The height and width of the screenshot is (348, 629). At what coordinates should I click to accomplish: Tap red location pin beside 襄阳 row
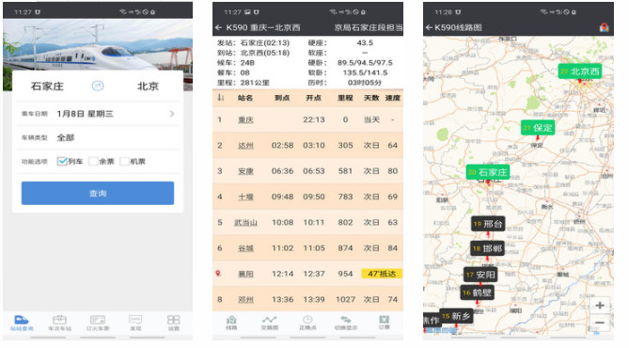[218, 274]
